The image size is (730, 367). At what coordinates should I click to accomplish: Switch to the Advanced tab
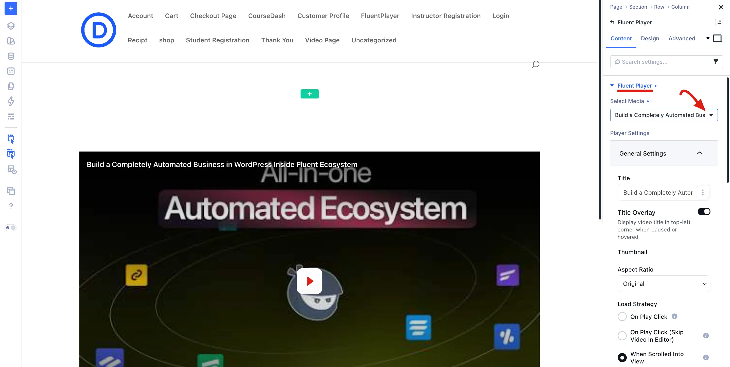click(x=682, y=38)
